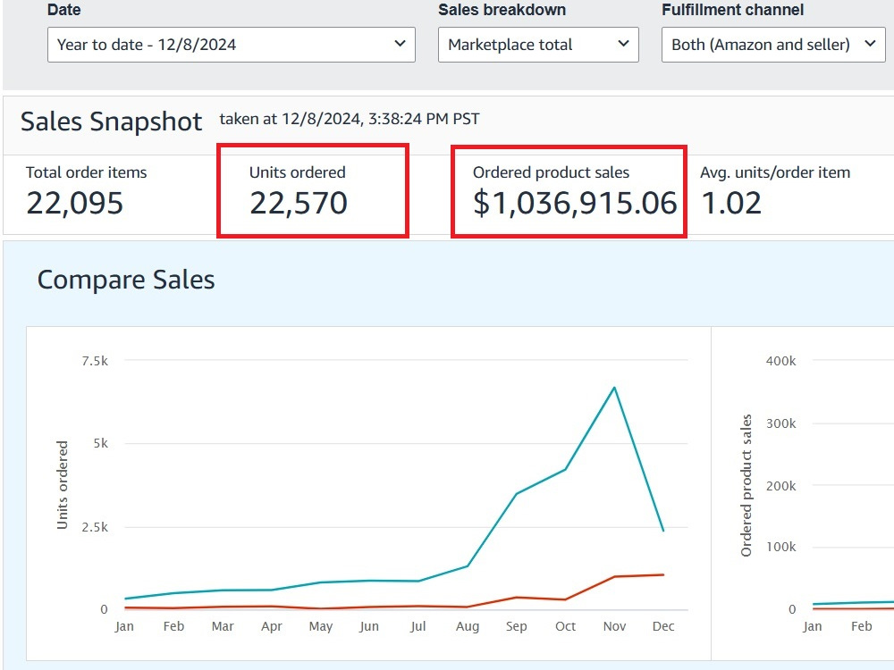Click the Nov label on units chart axis
894x670 pixels.
pyautogui.click(x=614, y=626)
